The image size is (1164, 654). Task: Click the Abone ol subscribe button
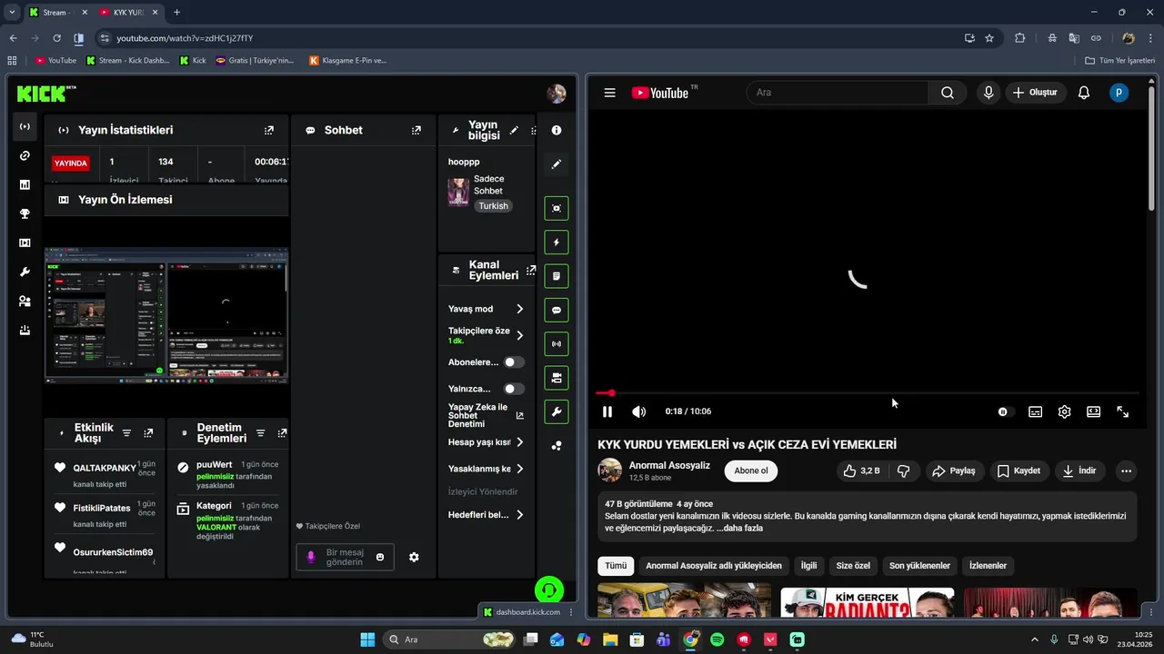coord(751,471)
